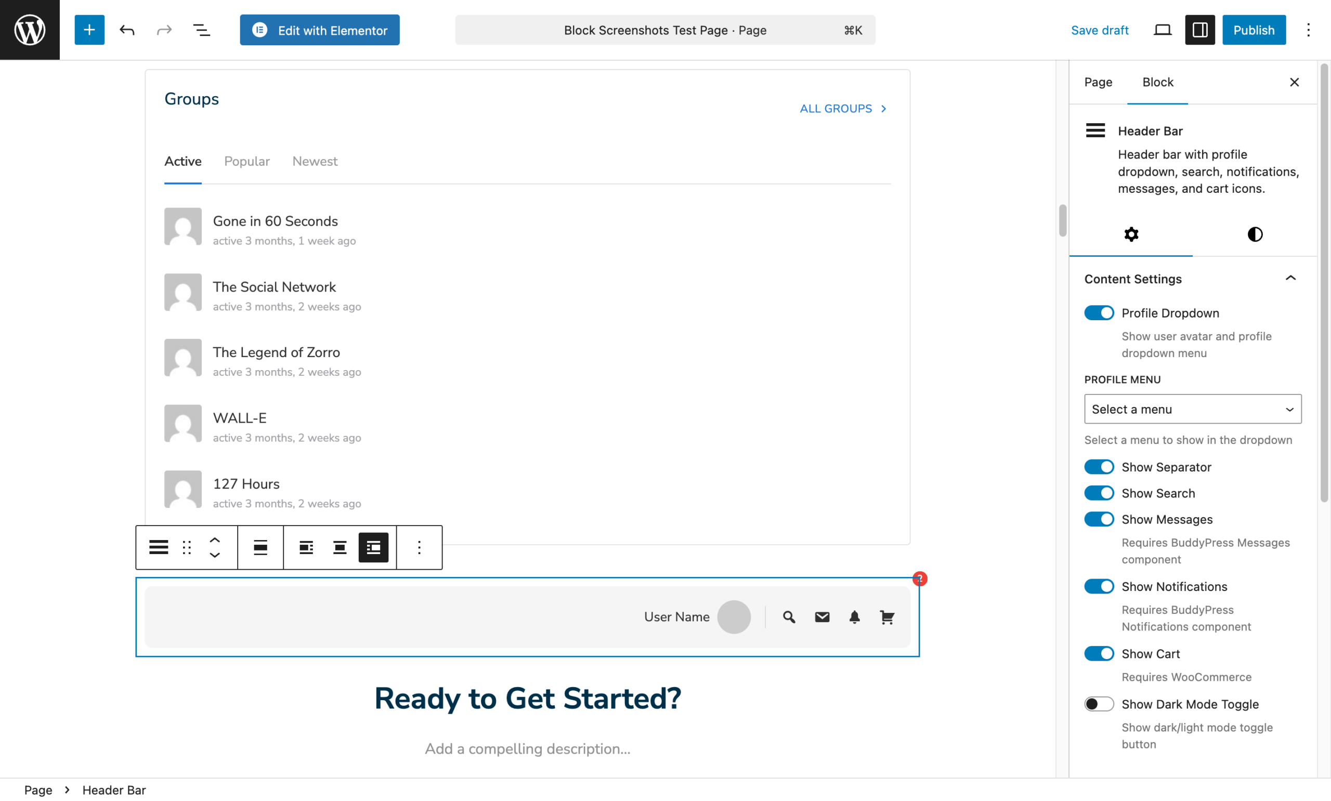Enable Show Dark Mode Toggle switch
This screenshot has height=801, width=1331.
pos(1099,704)
